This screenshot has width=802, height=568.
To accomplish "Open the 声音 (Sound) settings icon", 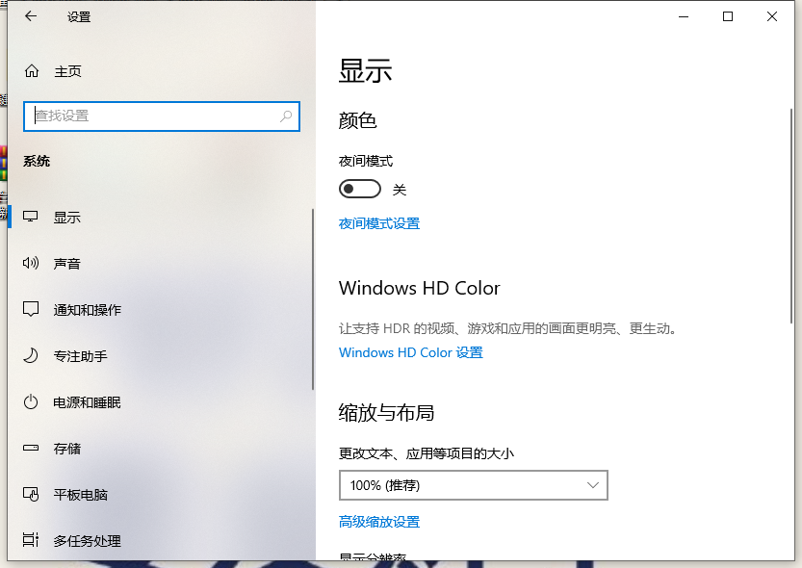I will (30, 263).
